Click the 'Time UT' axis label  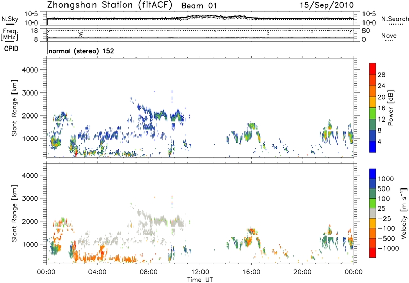200,279
